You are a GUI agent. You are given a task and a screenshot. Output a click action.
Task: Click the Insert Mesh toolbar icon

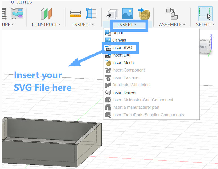144,14
